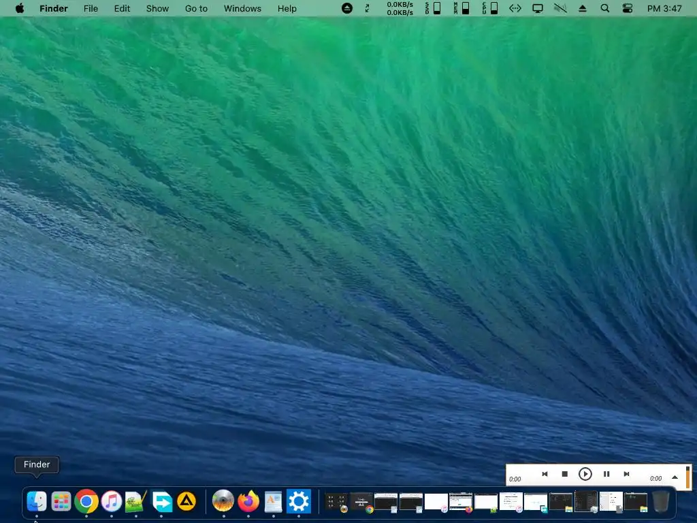The width and height of the screenshot is (697, 523).
Task: Stop playback in mini player
Action: point(564,474)
